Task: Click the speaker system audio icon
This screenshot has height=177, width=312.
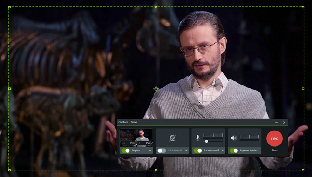Action: (233, 138)
